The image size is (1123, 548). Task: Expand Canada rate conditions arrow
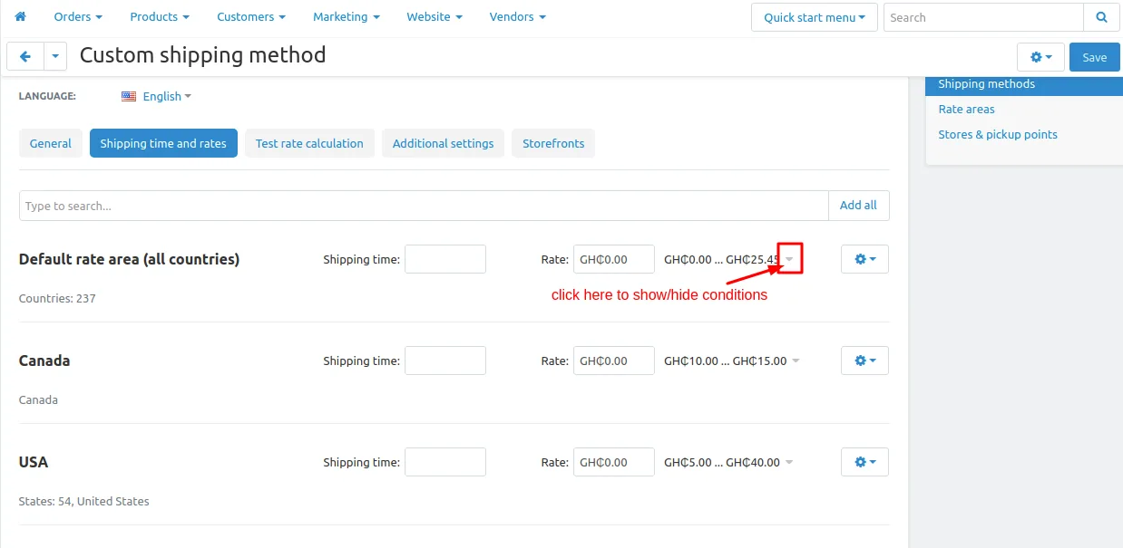(x=796, y=361)
